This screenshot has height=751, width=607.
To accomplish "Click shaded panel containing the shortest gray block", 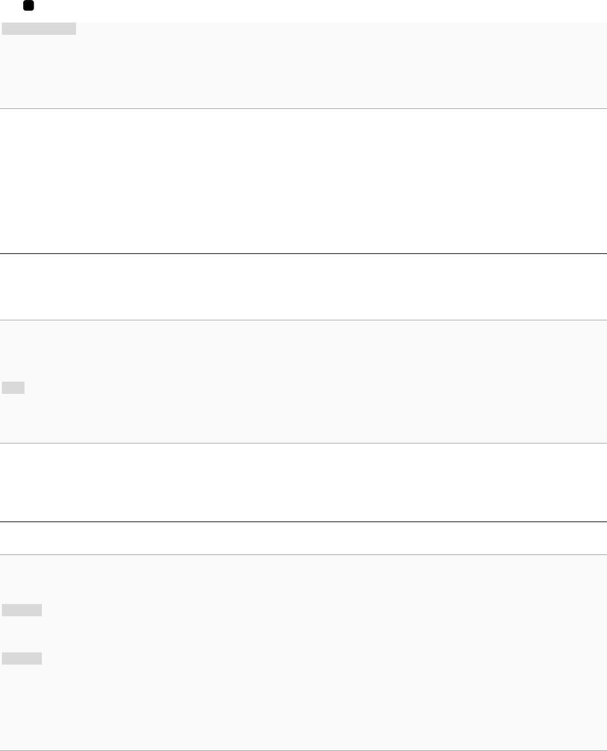I will pos(303,381).
